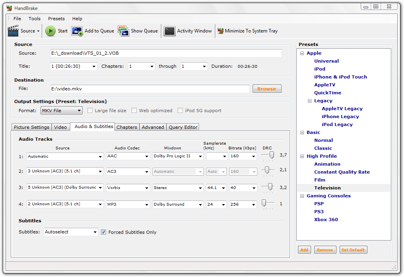Click the Browse button
Screen dimensions: 404x277
coord(267,89)
